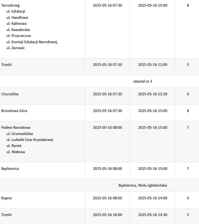The width and height of the screenshot is (199, 224).
Task: Select the ul. Przyrzeczna street entry
Action: click(x=18, y=36)
